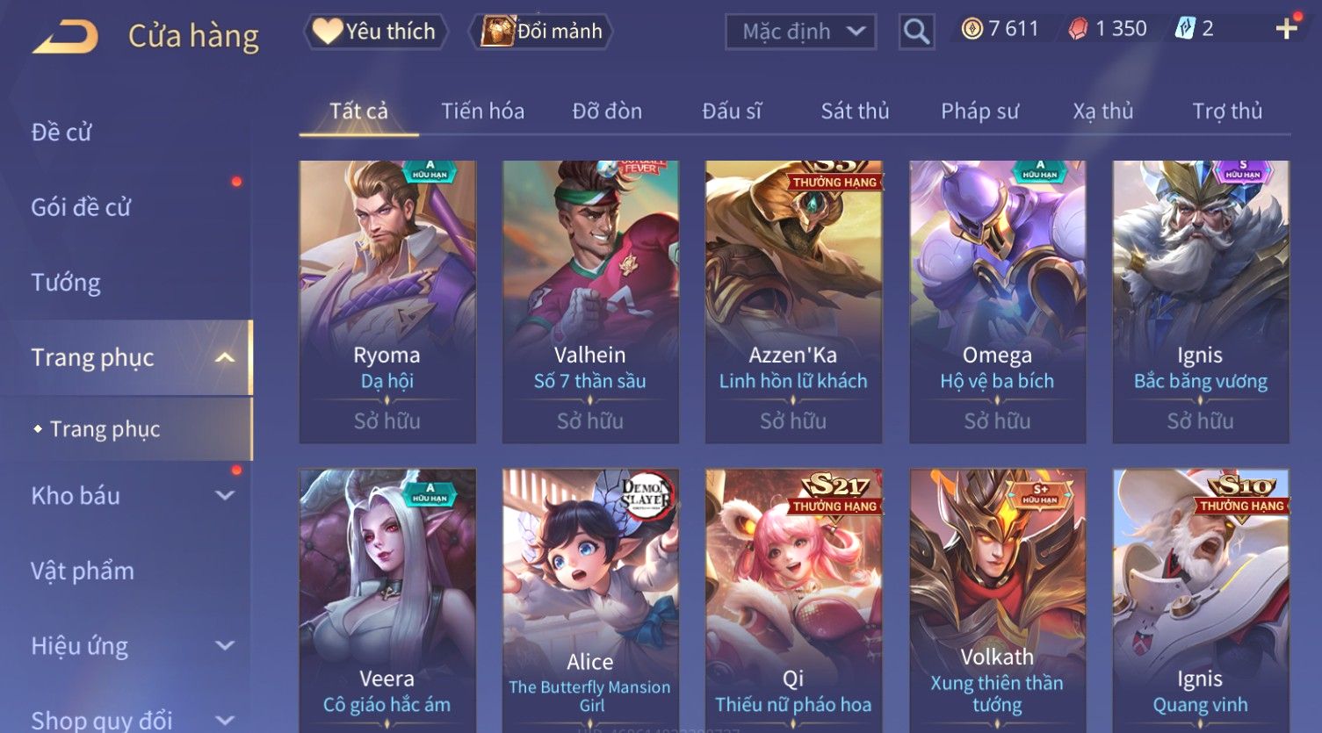Viewport: 1322px width, 733px height.
Task: Open the Mặc định sort dropdown
Action: tap(801, 32)
